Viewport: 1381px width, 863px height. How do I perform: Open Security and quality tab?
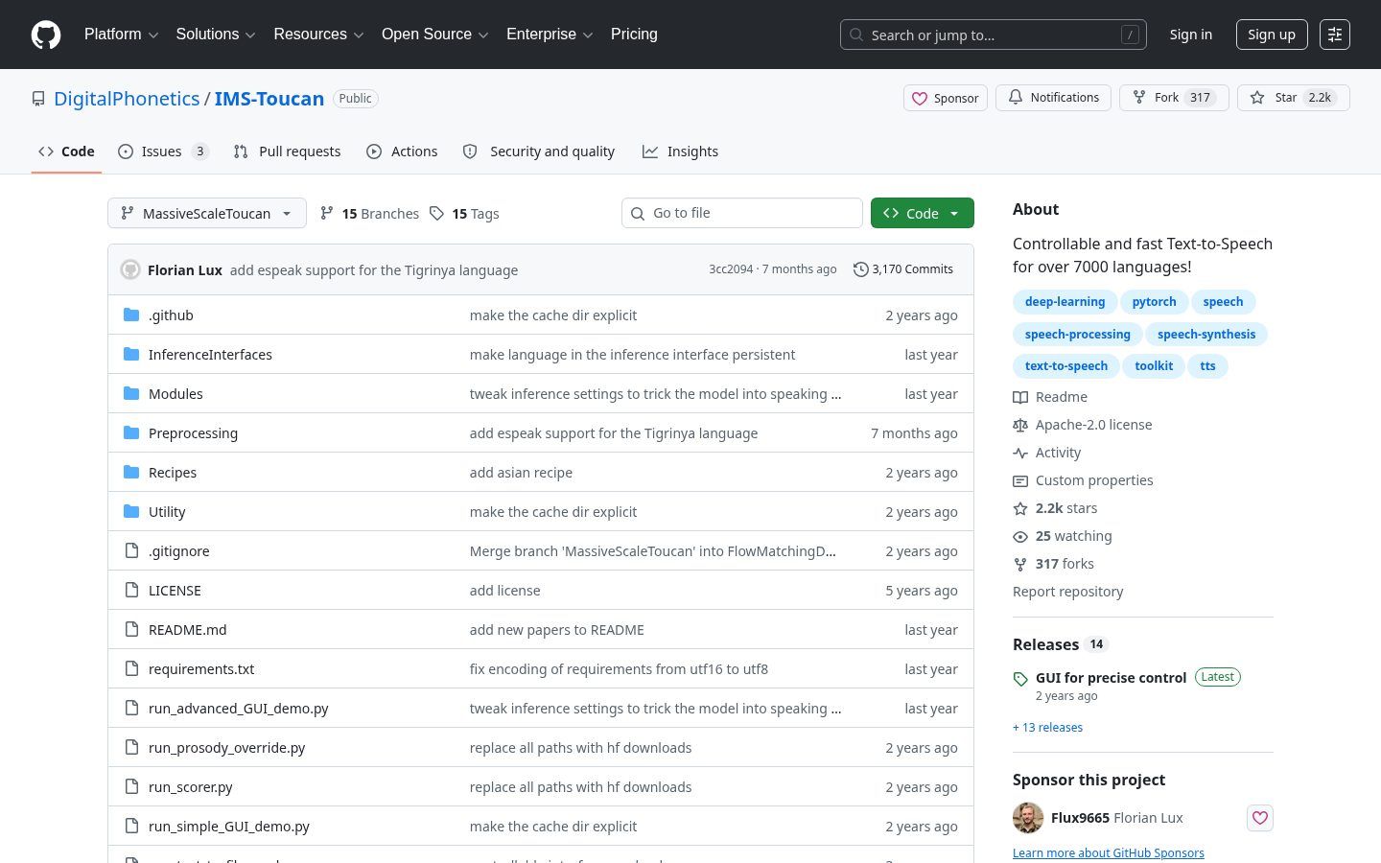[538, 152]
